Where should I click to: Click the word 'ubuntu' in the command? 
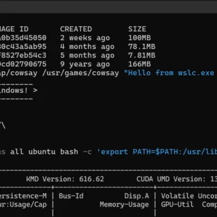(42, 152)
